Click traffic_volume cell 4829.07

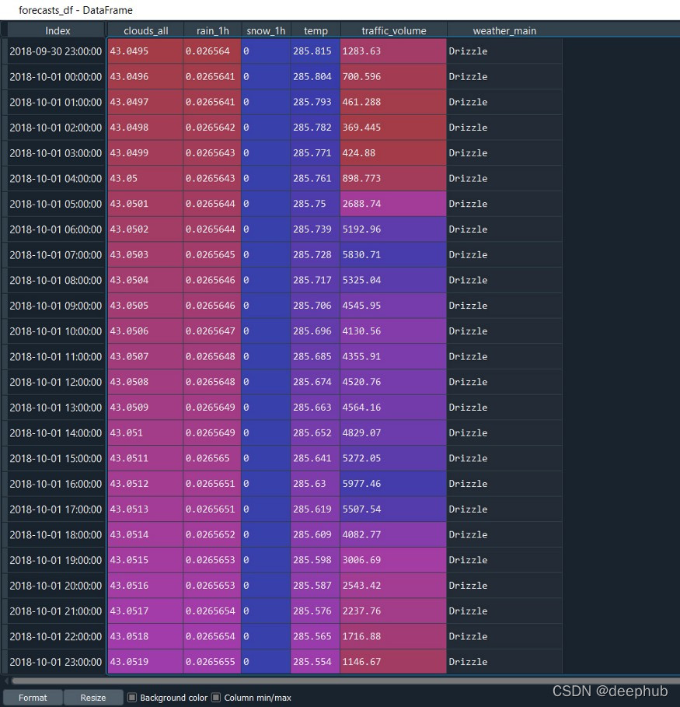pyautogui.click(x=393, y=433)
